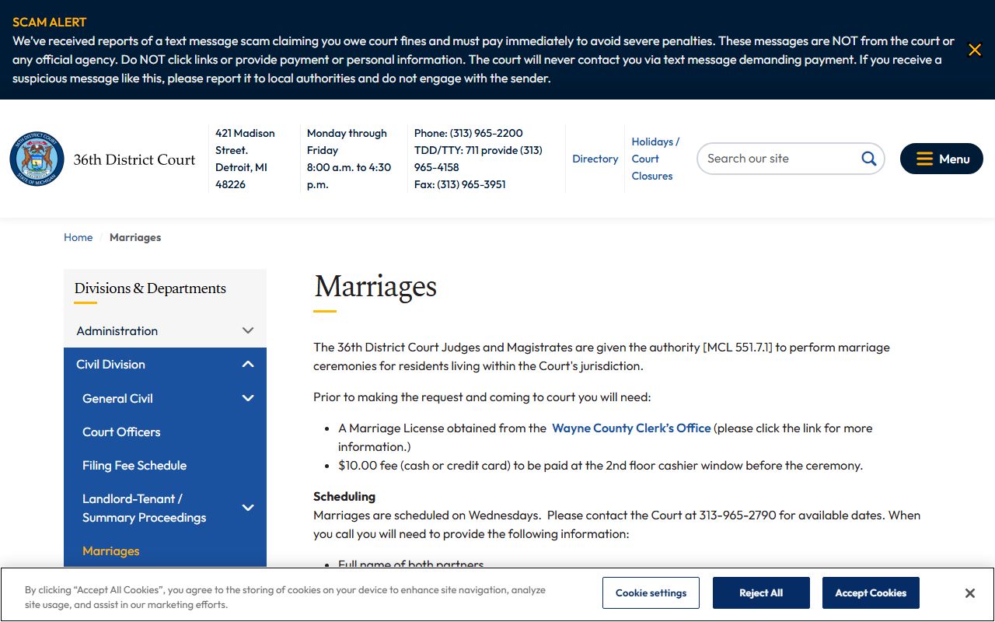Expand the General Civil chevron
995x622 pixels.
(248, 398)
